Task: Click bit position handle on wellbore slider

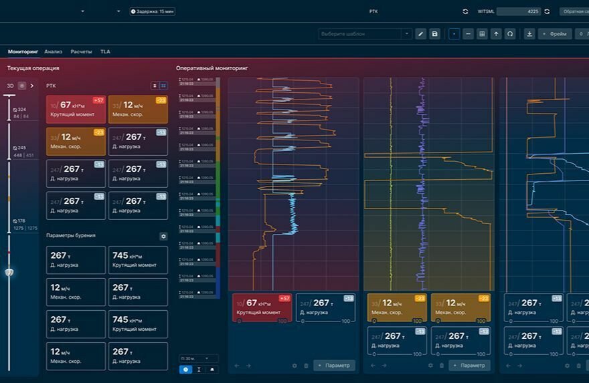Action: pos(9,272)
